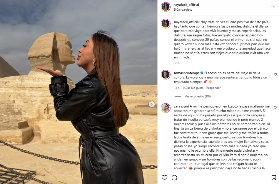Viewport: 279px width, 184px height.
Task: Select the Sphinx photo of the post
Action: point(79,92)
